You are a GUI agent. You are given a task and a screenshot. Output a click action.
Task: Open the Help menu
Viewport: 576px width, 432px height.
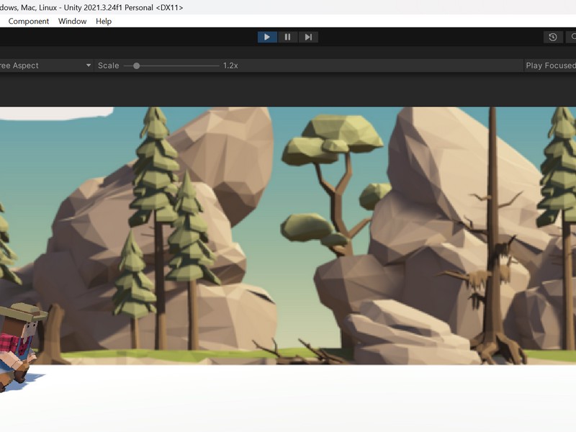(104, 22)
